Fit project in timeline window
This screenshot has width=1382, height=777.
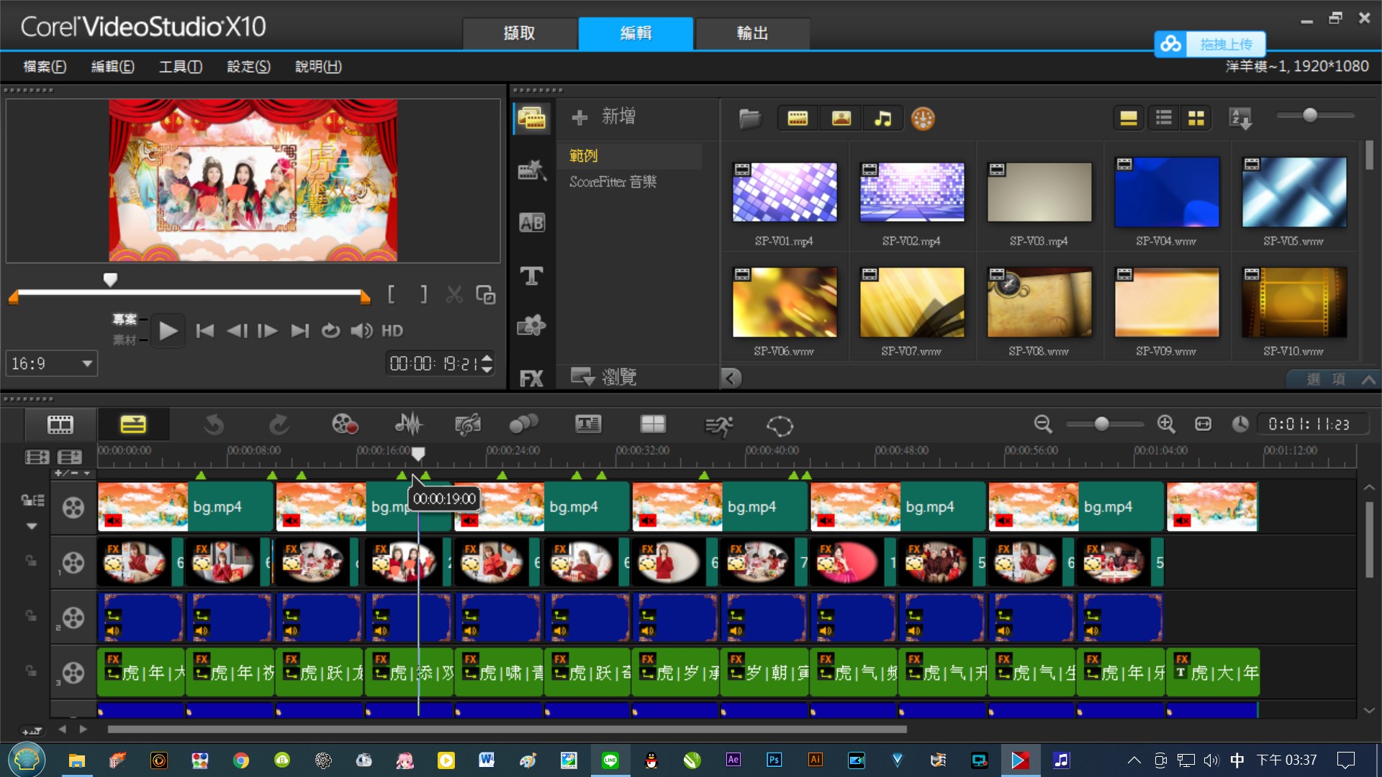[x=1203, y=424]
